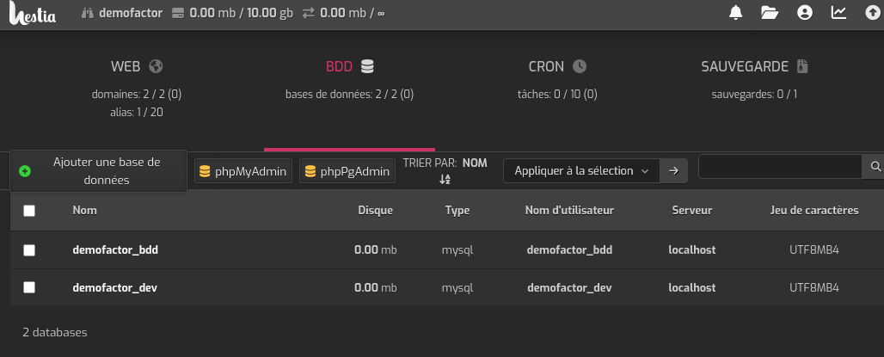This screenshot has height=357, width=884.
Task: Click 'Ajouter une base de données' button
Action: [99, 171]
